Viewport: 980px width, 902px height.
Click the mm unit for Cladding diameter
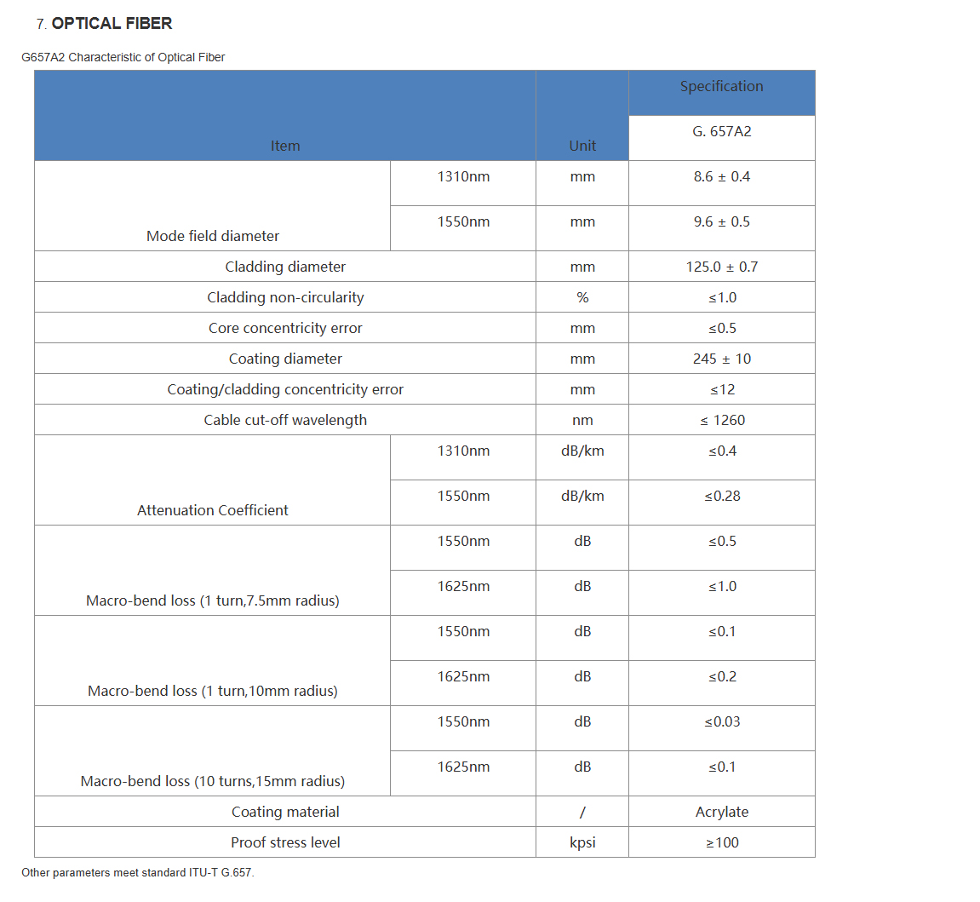(x=582, y=267)
